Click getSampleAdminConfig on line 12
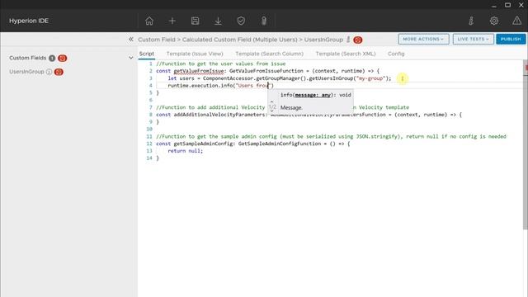This screenshot has width=528, height=297. [203, 144]
